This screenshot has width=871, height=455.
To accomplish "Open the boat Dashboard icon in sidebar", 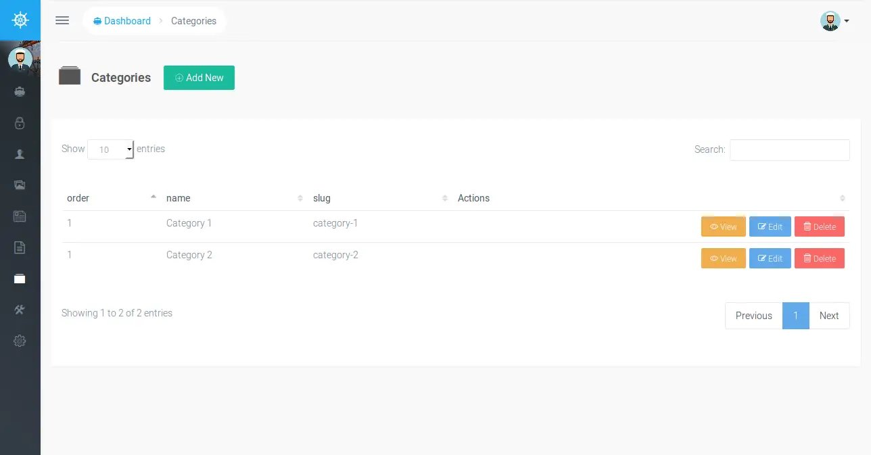I will tap(20, 91).
